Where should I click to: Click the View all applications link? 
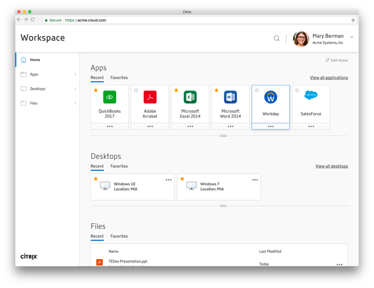click(x=328, y=78)
